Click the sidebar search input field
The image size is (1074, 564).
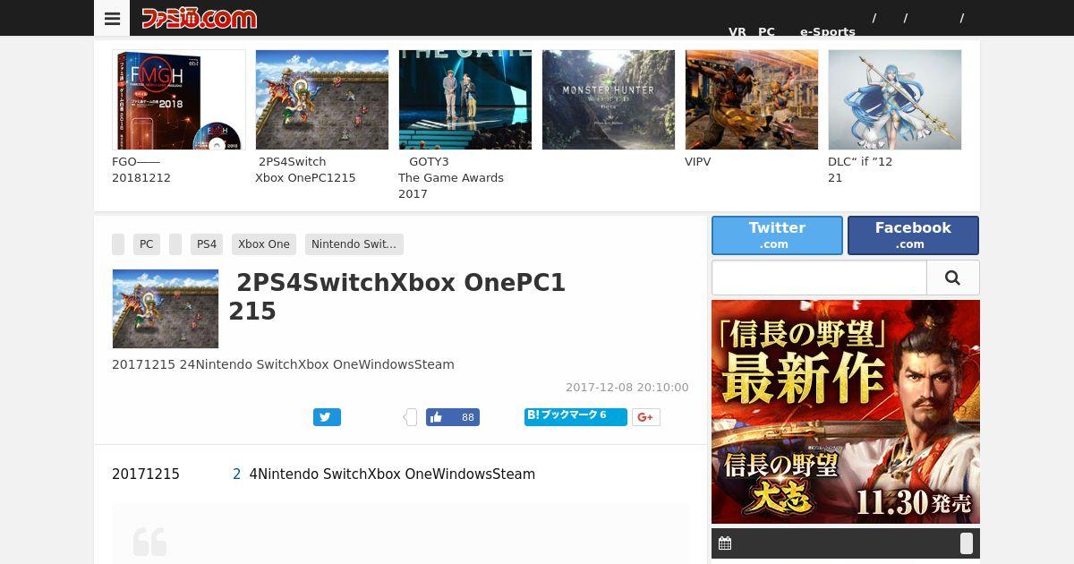point(819,278)
